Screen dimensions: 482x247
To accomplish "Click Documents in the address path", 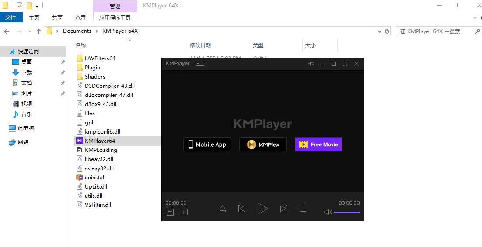I will click(77, 31).
